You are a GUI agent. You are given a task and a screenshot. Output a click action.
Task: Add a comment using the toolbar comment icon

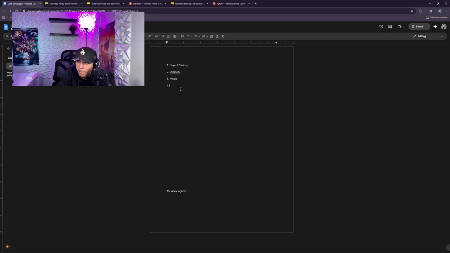162,36
